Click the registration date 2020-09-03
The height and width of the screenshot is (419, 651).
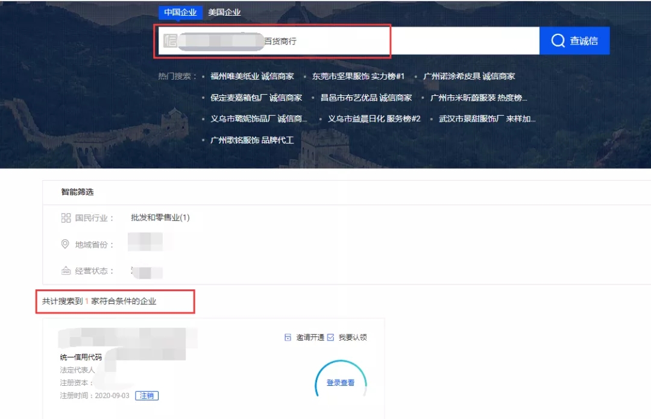112,395
